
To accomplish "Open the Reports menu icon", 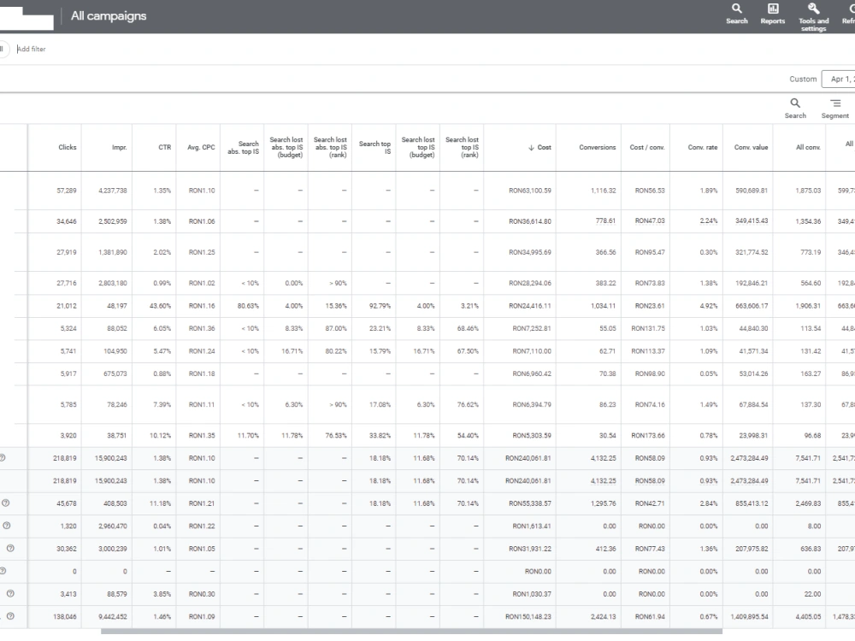I will click(x=773, y=15).
